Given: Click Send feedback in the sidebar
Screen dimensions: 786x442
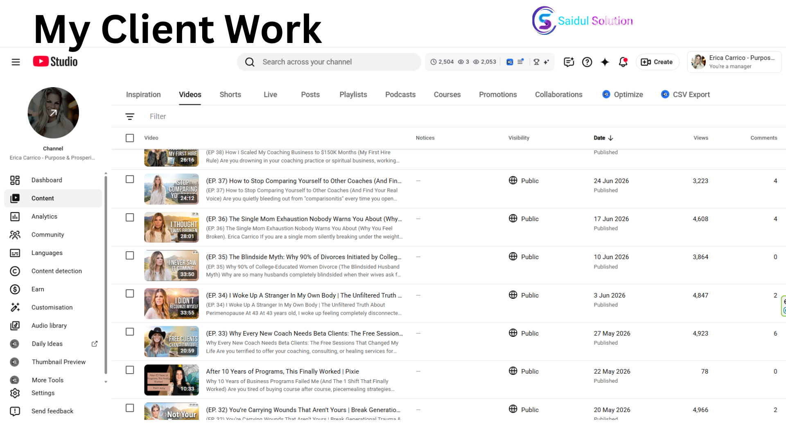Looking at the screenshot, I should [53, 411].
